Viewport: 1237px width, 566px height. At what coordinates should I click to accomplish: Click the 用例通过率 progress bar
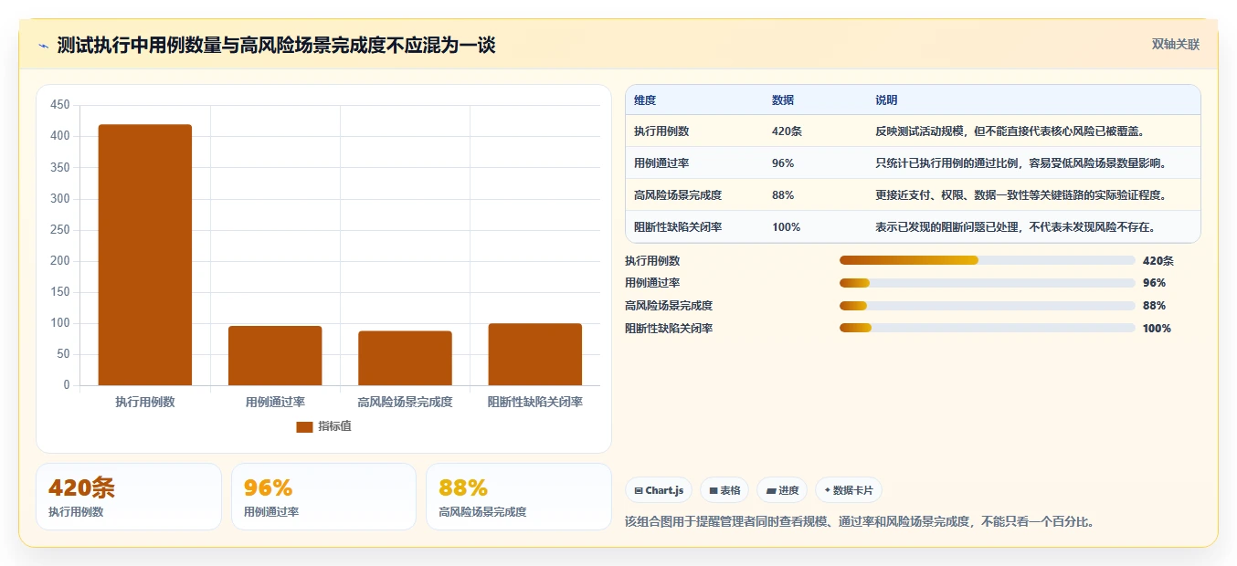[x=987, y=283]
